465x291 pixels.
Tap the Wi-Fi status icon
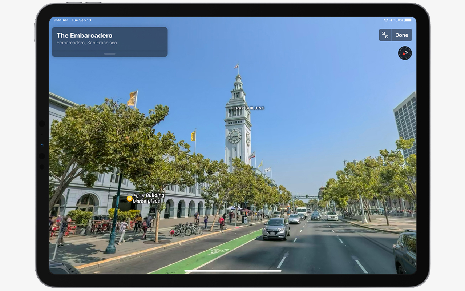tap(386, 20)
